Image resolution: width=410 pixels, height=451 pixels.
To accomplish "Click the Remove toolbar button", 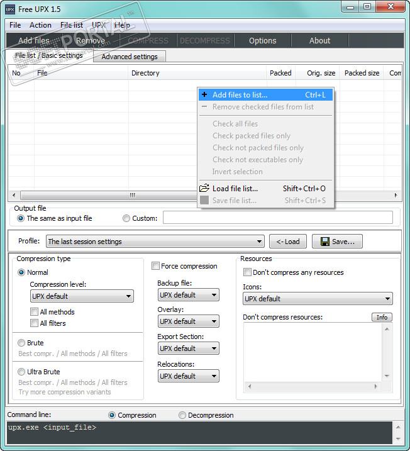I will (x=91, y=40).
